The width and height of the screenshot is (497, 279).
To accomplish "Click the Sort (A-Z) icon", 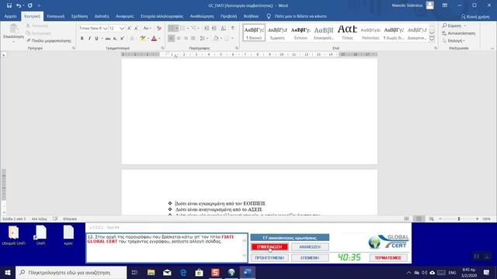I will [x=224, y=29].
